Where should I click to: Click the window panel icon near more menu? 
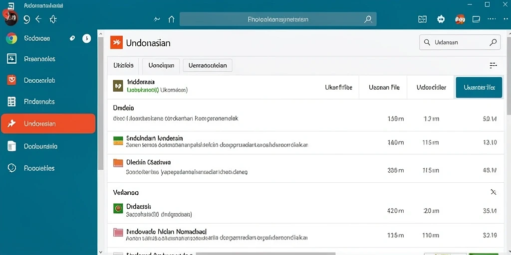pyautogui.click(x=476, y=19)
